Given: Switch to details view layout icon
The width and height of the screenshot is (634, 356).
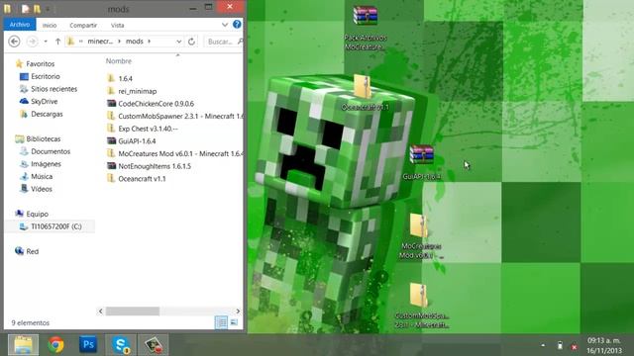Looking at the screenshot, I should [221, 322].
